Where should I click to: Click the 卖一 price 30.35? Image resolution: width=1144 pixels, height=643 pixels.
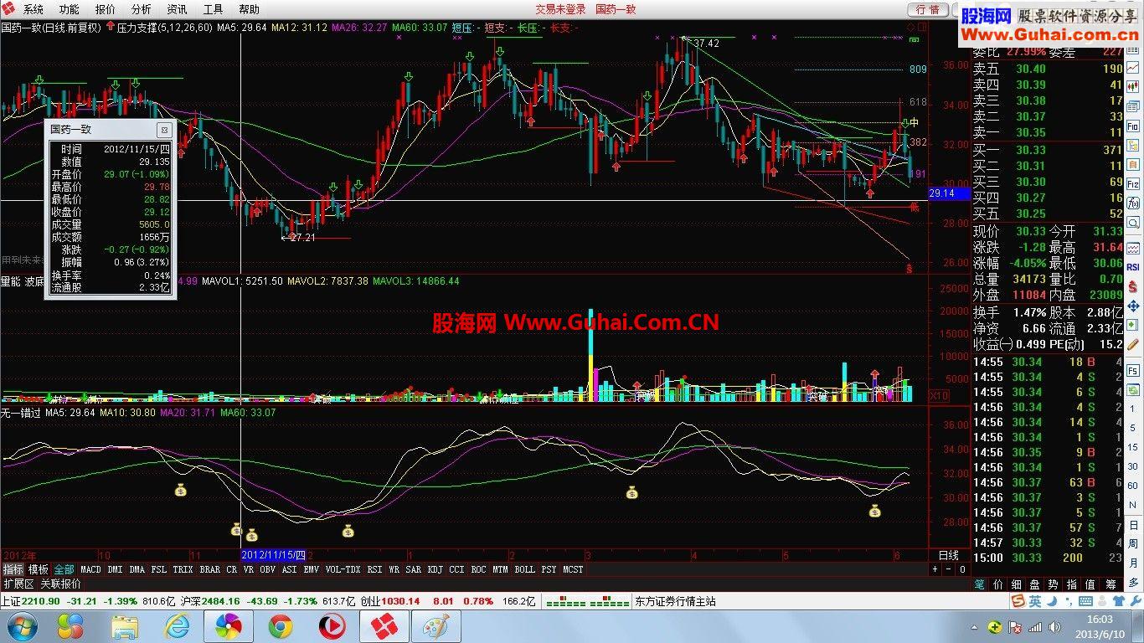(x=1030, y=132)
